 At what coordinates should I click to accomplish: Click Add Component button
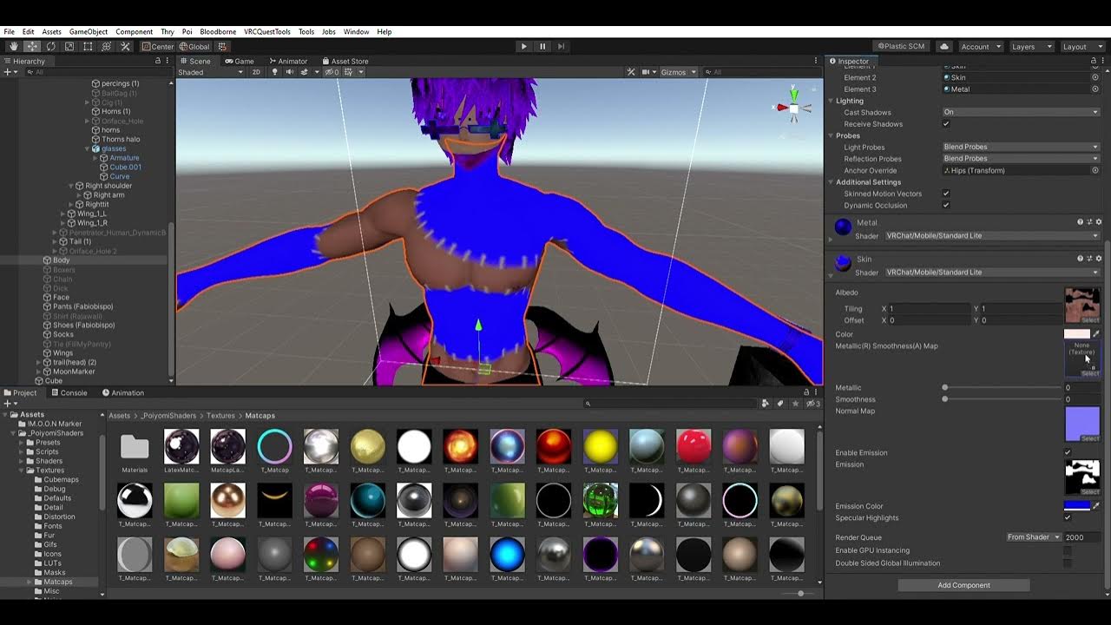[963, 585]
